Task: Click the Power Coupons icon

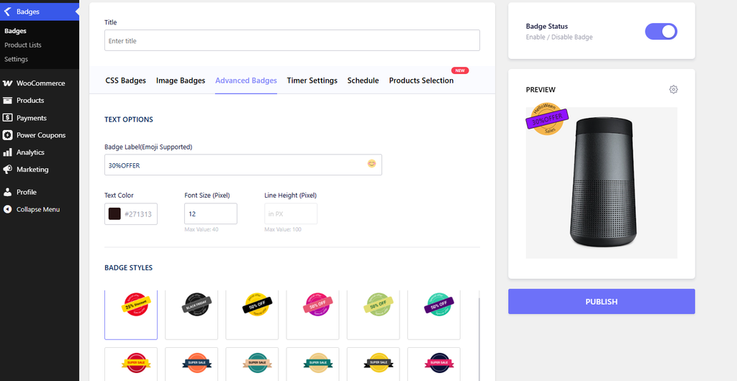Action: click(7, 135)
